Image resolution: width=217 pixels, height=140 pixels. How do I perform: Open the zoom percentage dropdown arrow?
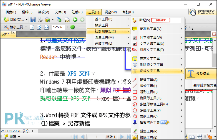67,27
